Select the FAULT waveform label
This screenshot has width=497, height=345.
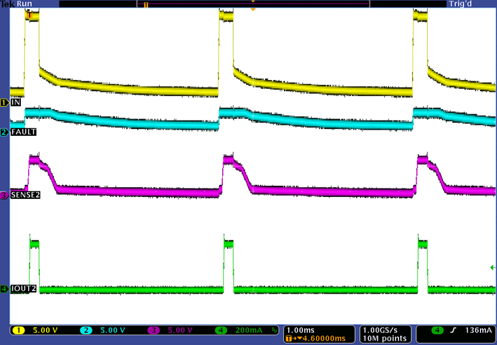tap(23, 132)
